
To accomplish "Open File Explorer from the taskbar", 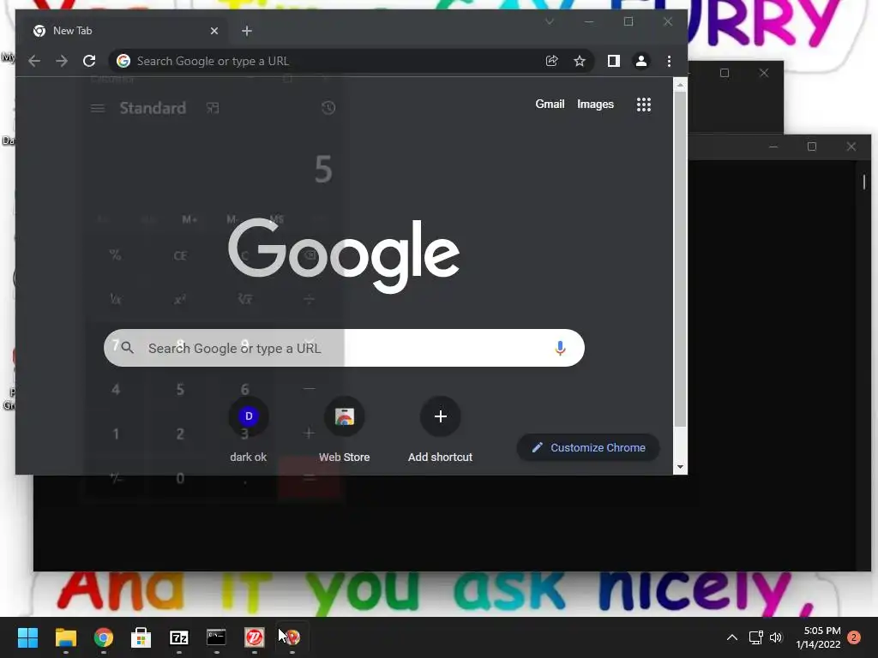I will pos(65,637).
